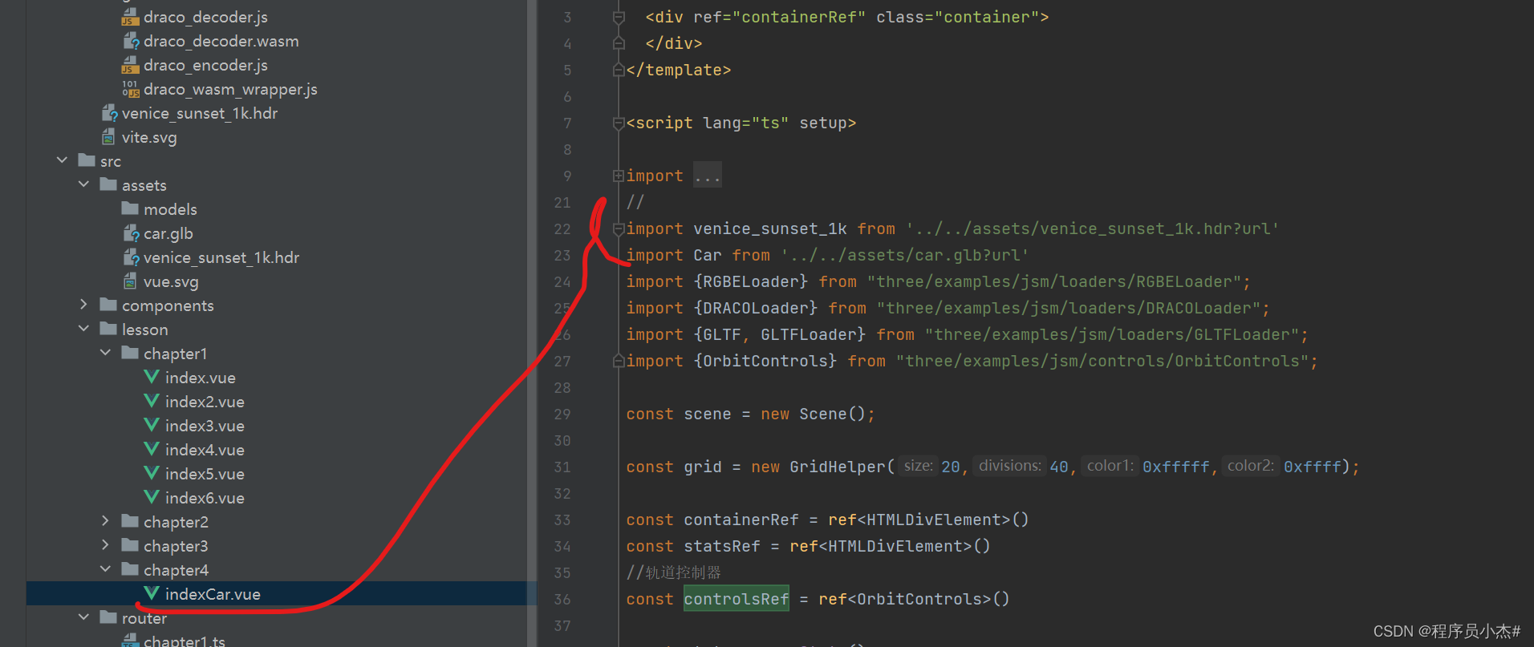The height and width of the screenshot is (647, 1534).
Task: Open vue.svg in assets
Action: point(171,281)
